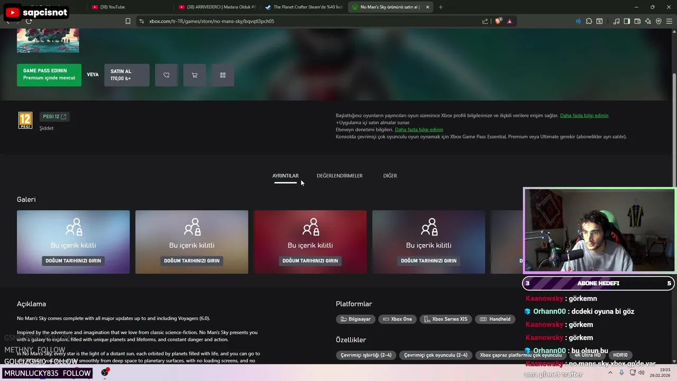
Task: Click the 'Şiddet' content descriptor text
Action: tap(47, 128)
